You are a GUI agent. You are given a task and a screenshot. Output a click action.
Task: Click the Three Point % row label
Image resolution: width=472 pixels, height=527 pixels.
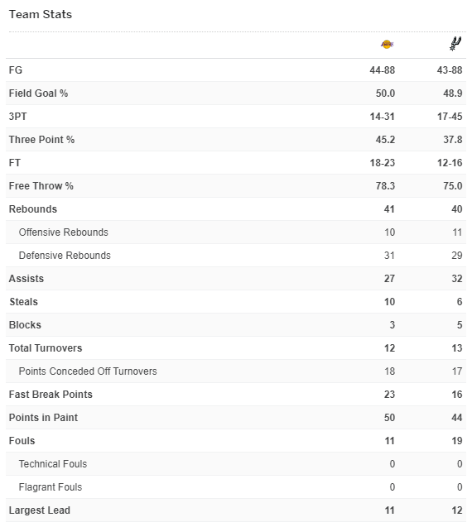click(x=41, y=140)
